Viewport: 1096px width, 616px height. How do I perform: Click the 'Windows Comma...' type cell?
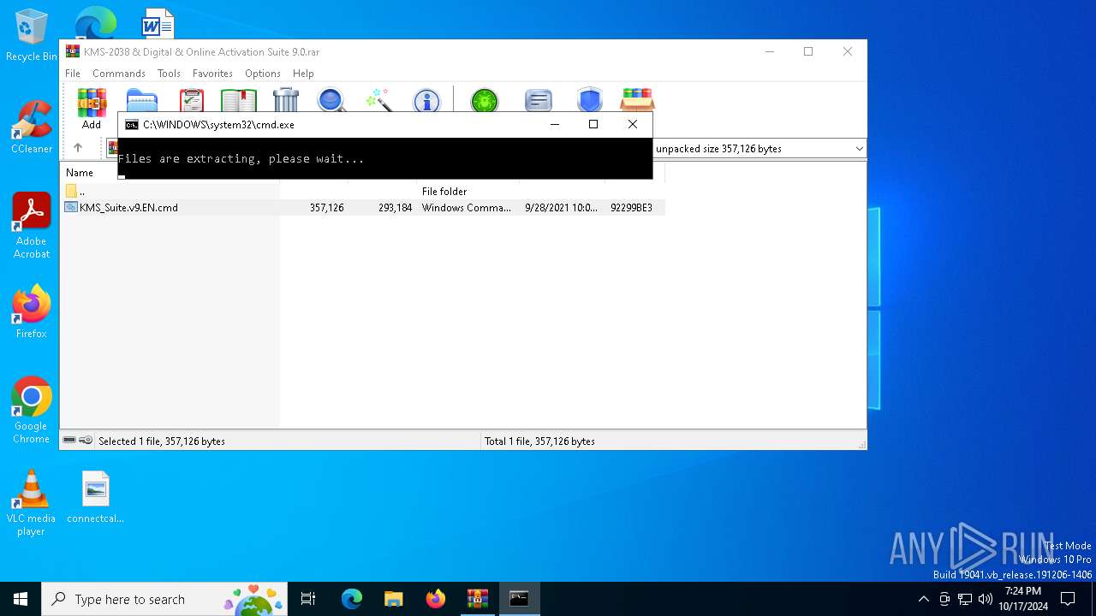pyautogui.click(x=466, y=208)
